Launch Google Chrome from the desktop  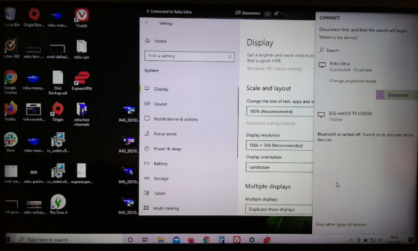(10, 82)
